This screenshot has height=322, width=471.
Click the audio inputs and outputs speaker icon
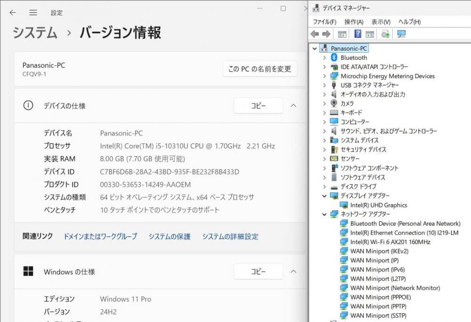click(x=334, y=94)
